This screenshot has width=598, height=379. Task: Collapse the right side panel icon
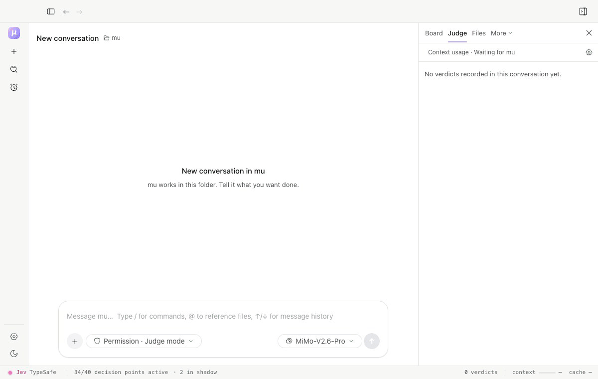[x=583, y=11]
